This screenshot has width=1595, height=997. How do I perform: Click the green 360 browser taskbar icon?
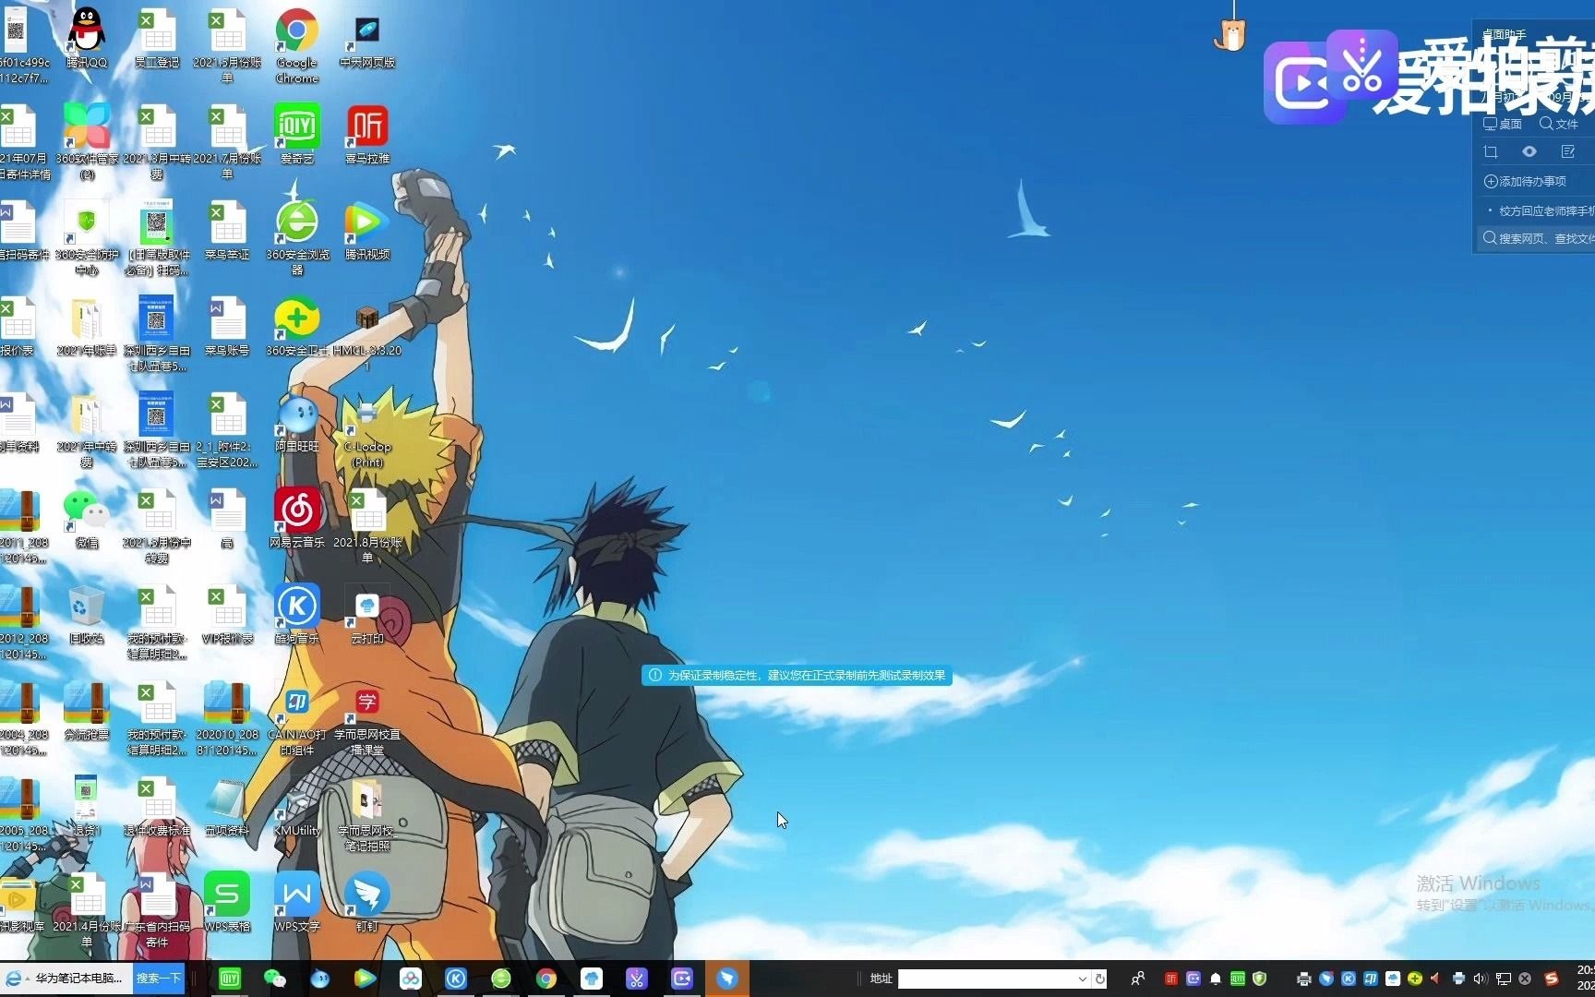500,979
